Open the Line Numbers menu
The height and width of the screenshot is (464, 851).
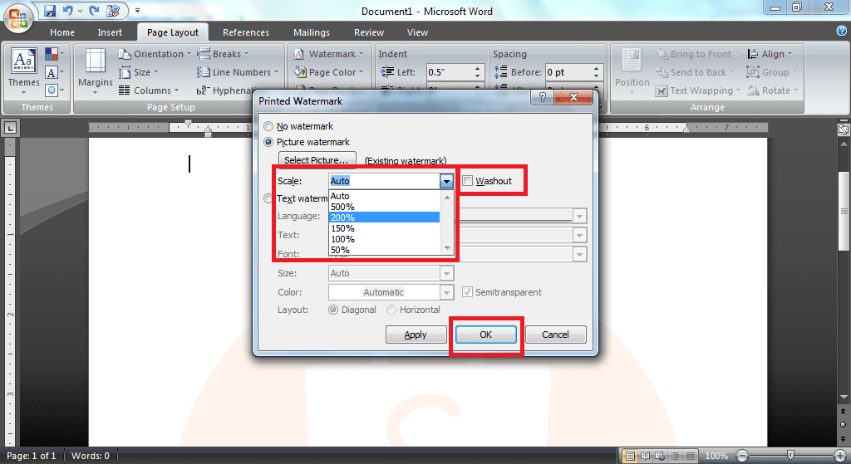(x=238, y=72)
